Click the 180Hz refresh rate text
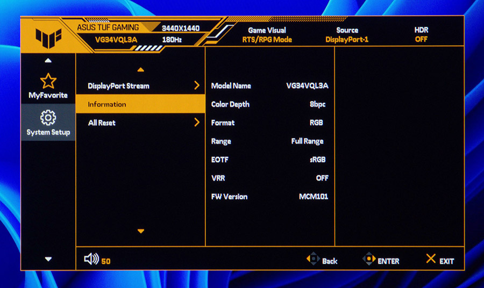Screen dimensions: 484x288 [172, 39]
